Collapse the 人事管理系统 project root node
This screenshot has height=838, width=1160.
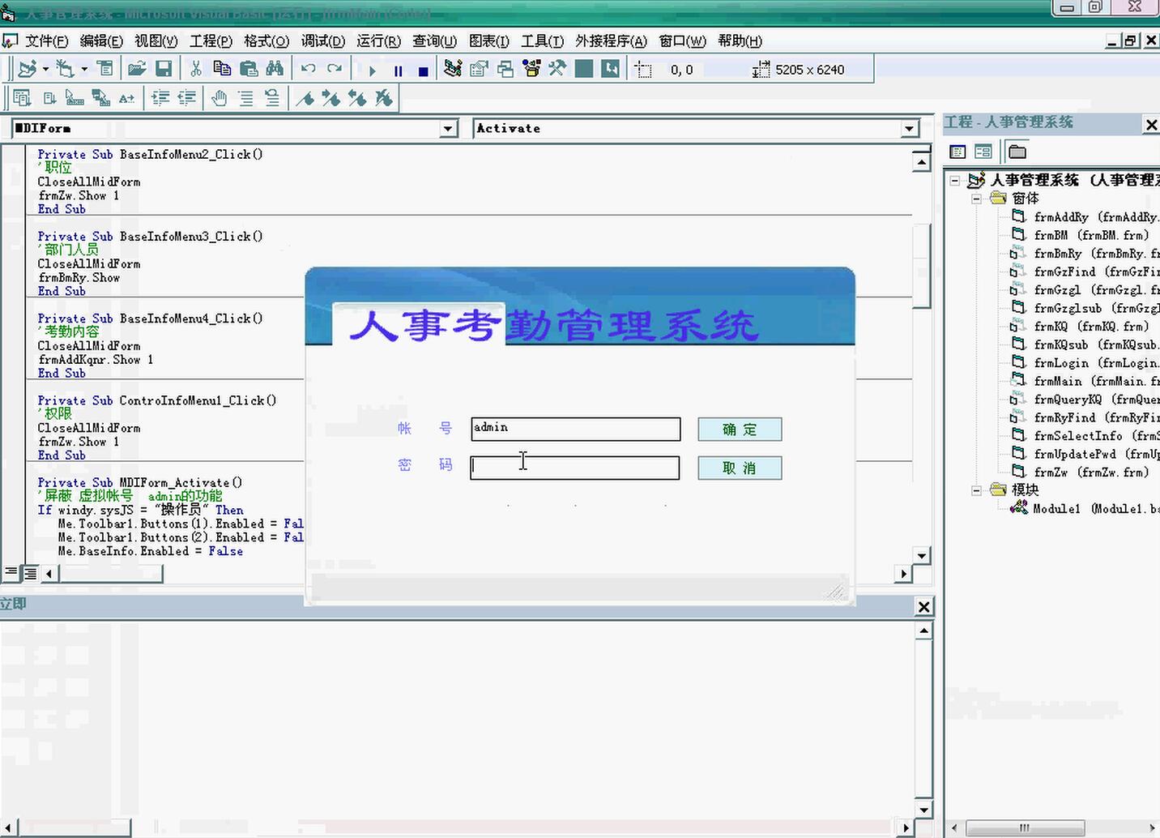click(x=955, y=180)
